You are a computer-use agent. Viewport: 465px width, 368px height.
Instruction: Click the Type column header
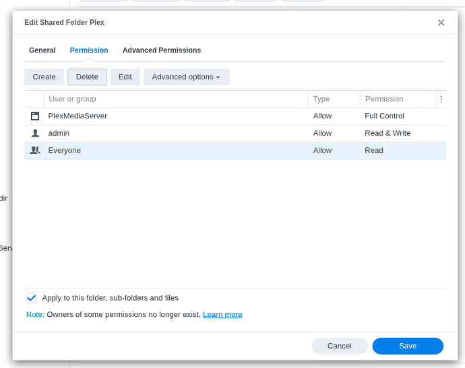coord(334,99)
